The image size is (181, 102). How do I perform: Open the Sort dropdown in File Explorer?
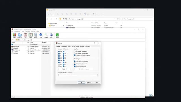click(87, 14)
